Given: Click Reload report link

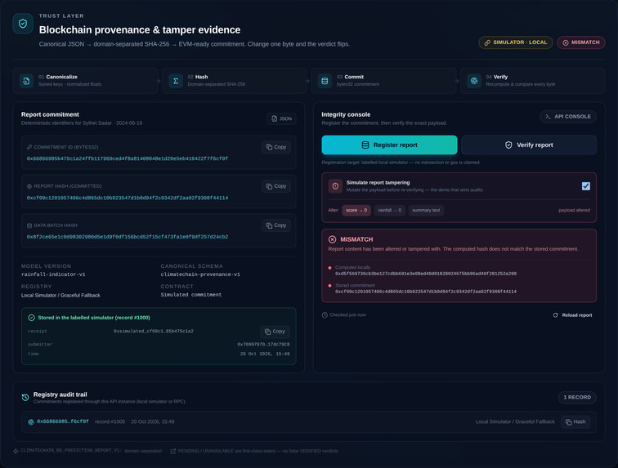Looking at the screenshot, I should click(x=573, y=315).
